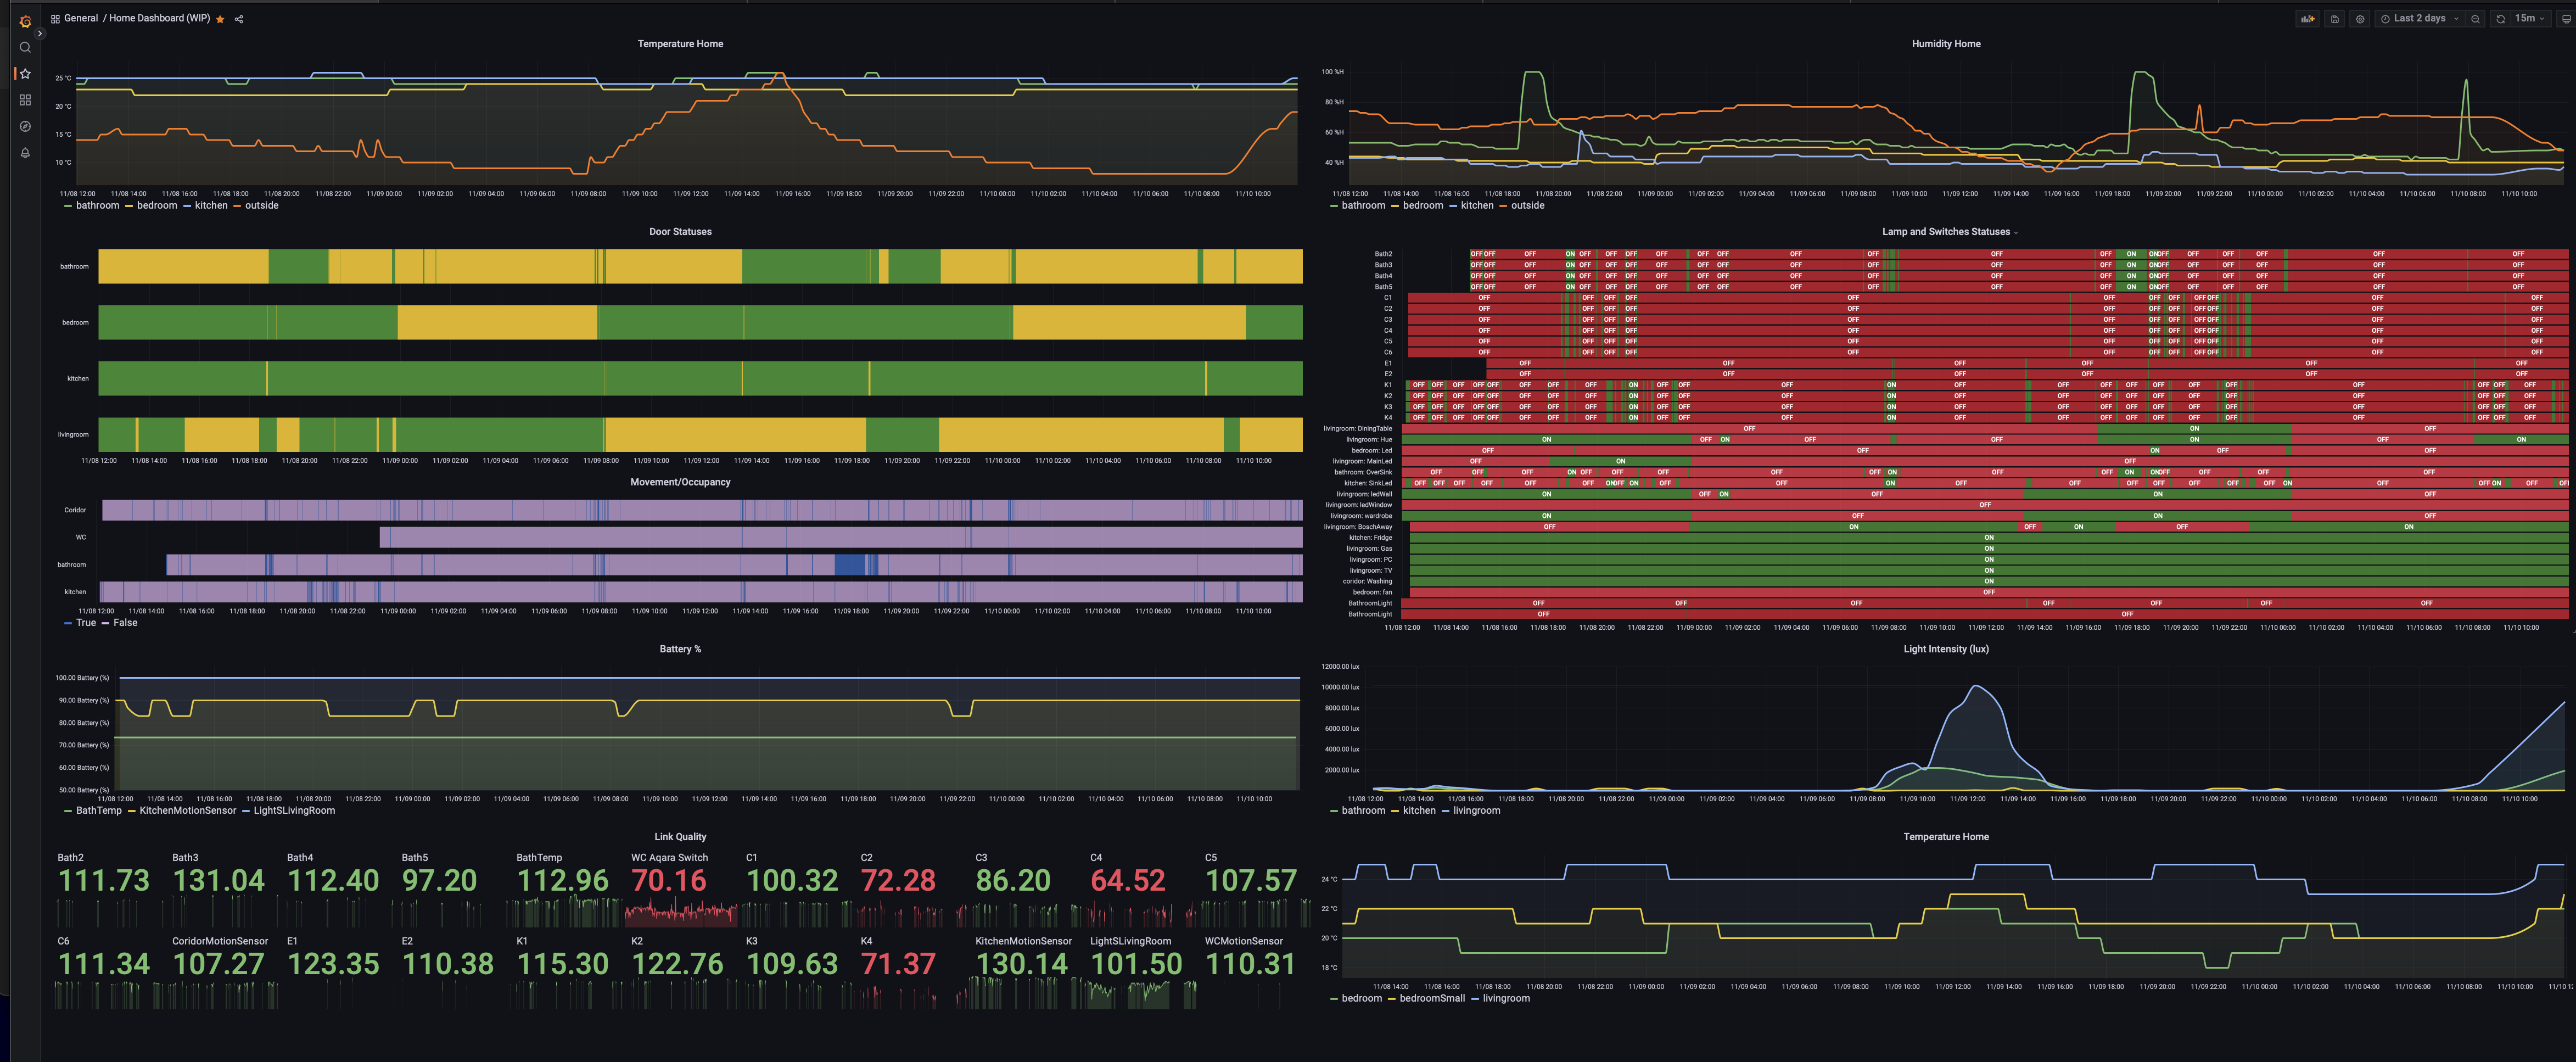
Task: Open the Explore compass icon
Action: coord(25,126)
